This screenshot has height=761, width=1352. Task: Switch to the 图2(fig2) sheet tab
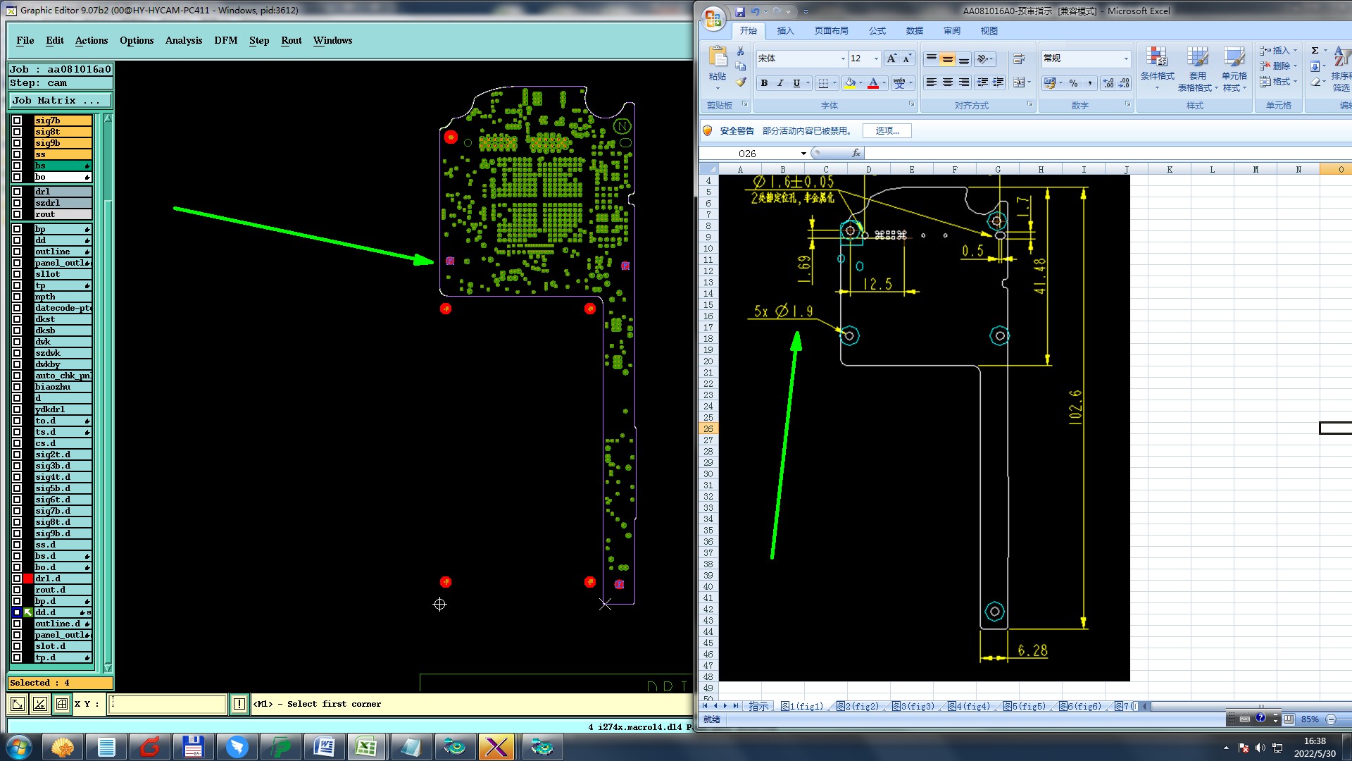[x=857, y=706]
